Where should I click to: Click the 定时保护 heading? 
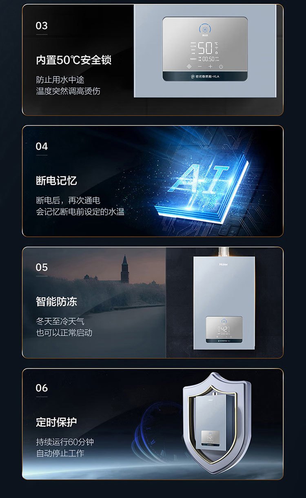tap(56, 422)
